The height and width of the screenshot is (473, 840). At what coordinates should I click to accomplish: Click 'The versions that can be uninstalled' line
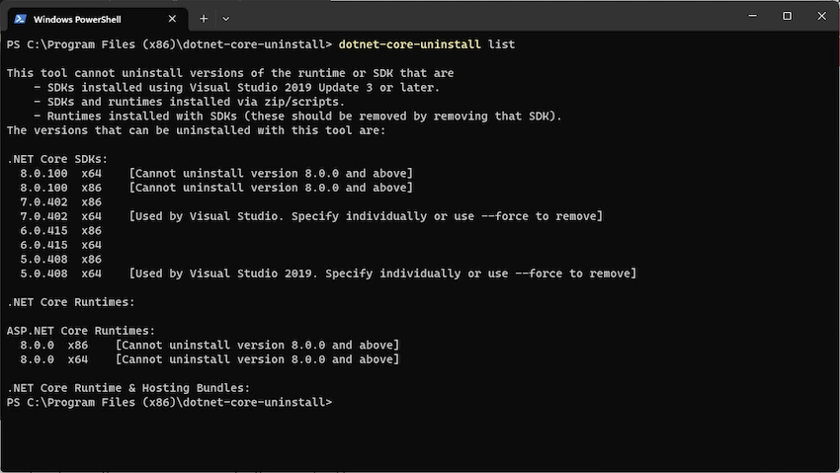pos(196,130)
